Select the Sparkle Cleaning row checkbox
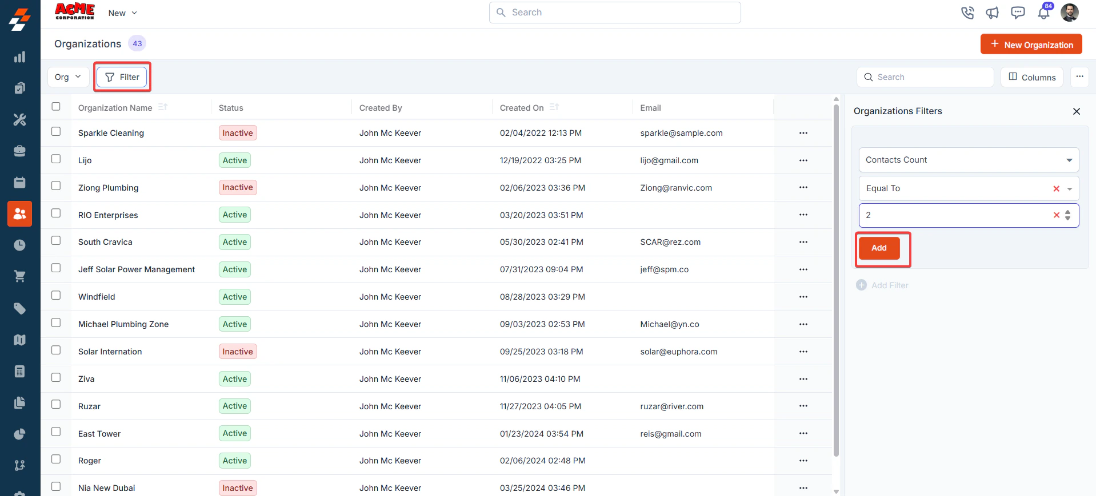The height and width of the screenshot is (496, 1096). (x=56, y=131)
